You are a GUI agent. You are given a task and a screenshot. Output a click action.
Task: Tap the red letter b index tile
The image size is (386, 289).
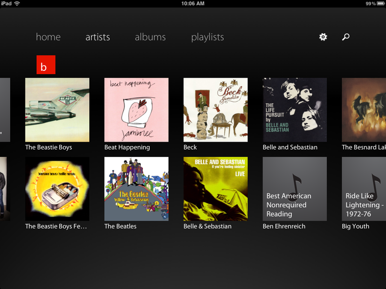click(46, 65)
